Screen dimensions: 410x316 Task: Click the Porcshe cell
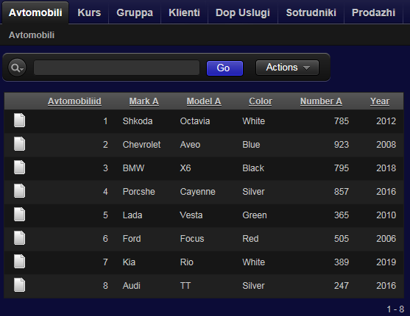139,192
